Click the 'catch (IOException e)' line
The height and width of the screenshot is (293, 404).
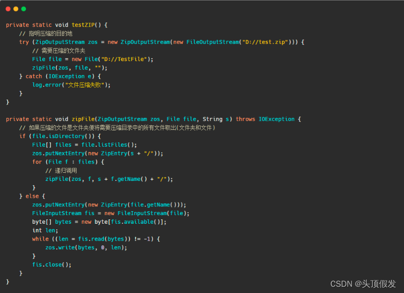point(60,76)
